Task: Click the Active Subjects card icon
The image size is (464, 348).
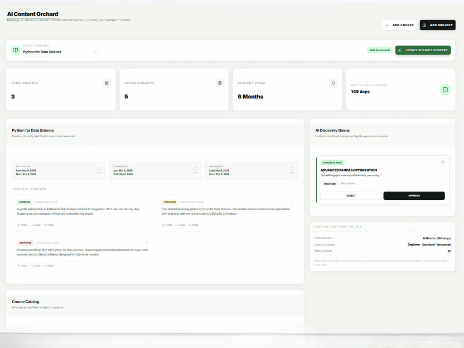Action: [x=220, y=83]
